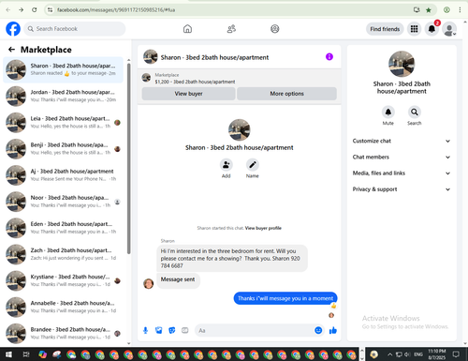
Task: Open Windows Start menu
Action: click(8, 354)
